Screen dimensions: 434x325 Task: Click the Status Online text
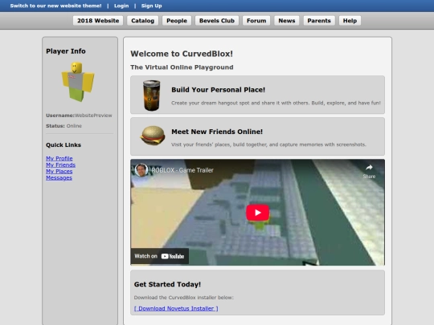point(63,126)
